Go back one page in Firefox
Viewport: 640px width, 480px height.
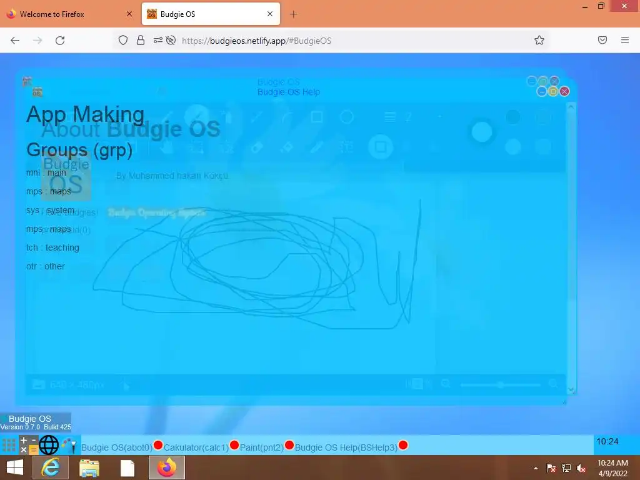coord(15,41)
